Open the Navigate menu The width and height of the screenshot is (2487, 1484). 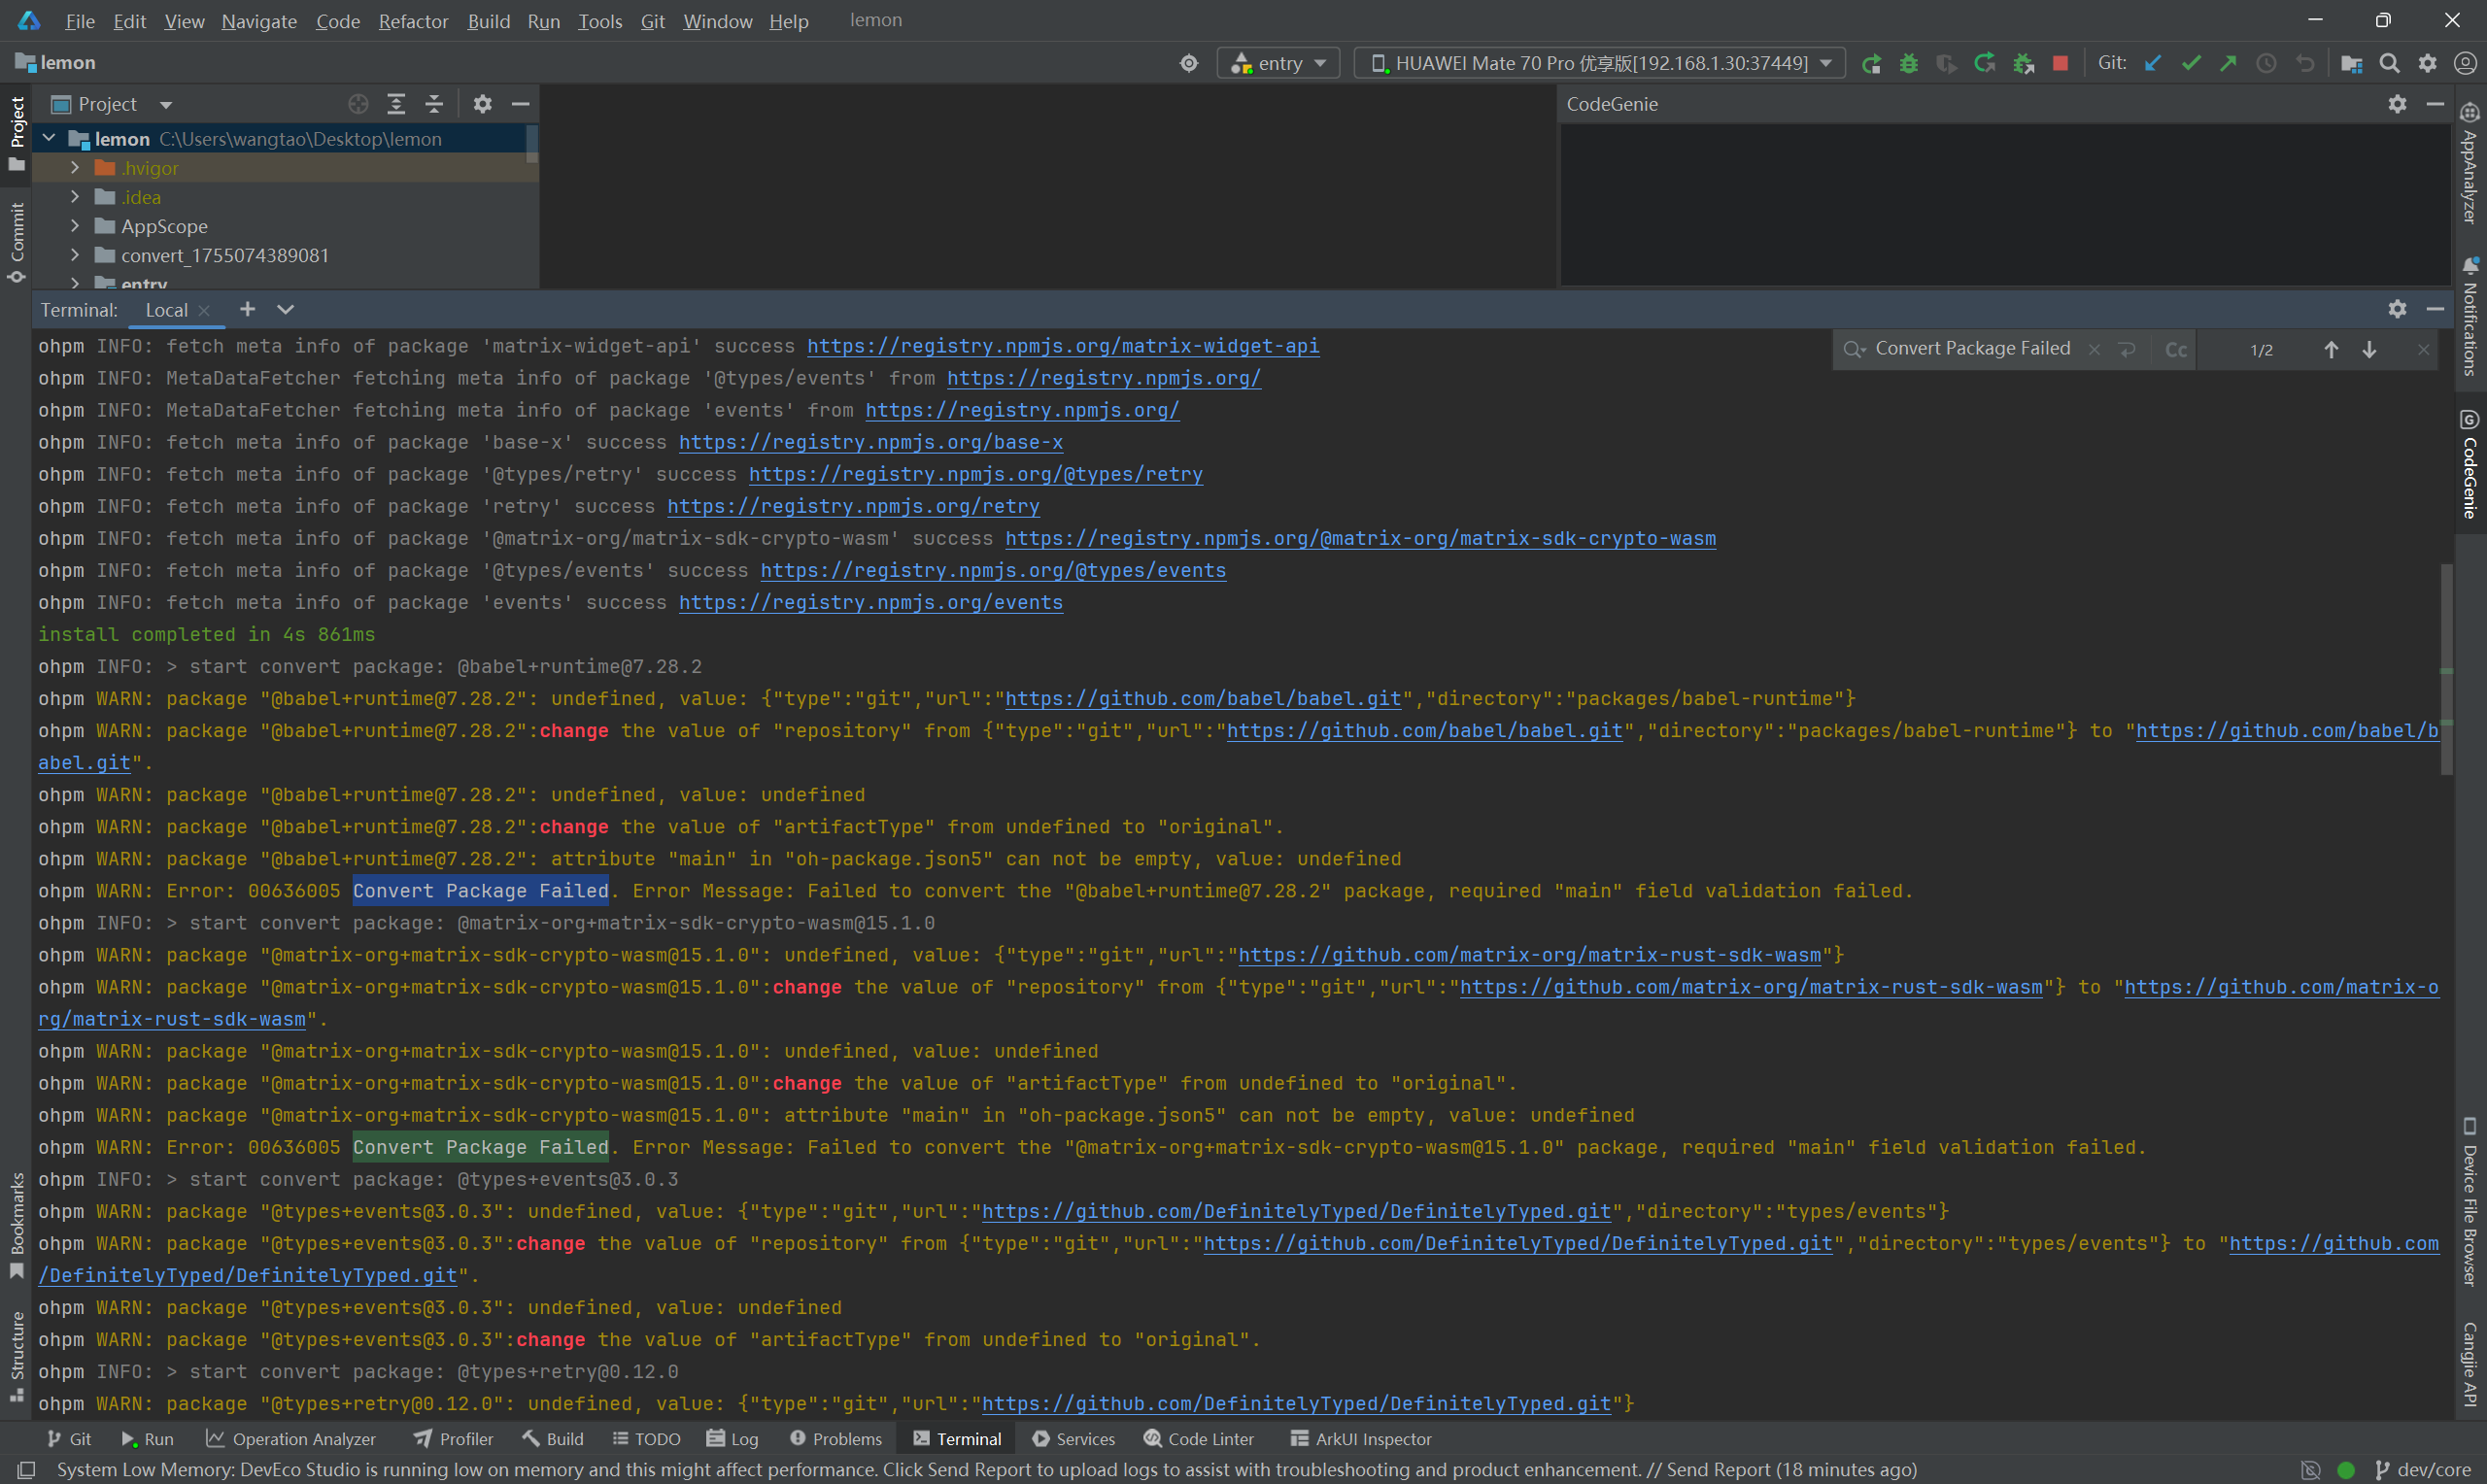(259, 21)
